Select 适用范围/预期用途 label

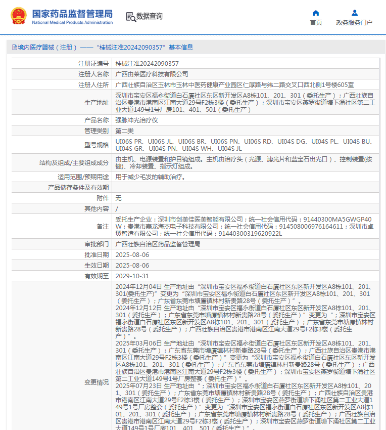click(x=83, y=177)
